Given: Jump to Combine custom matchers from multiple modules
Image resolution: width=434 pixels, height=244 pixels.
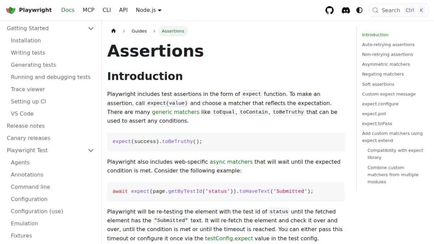Looking at the screenshot, I should click(393, 175).
